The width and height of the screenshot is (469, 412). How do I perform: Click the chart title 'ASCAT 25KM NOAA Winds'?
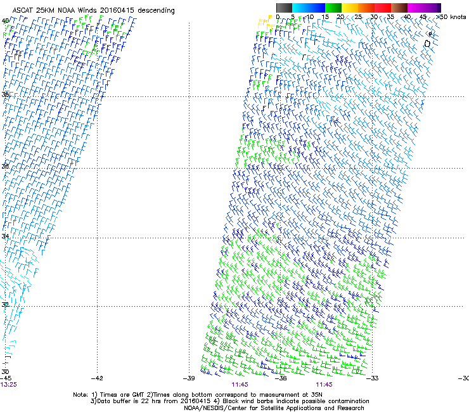55,11
